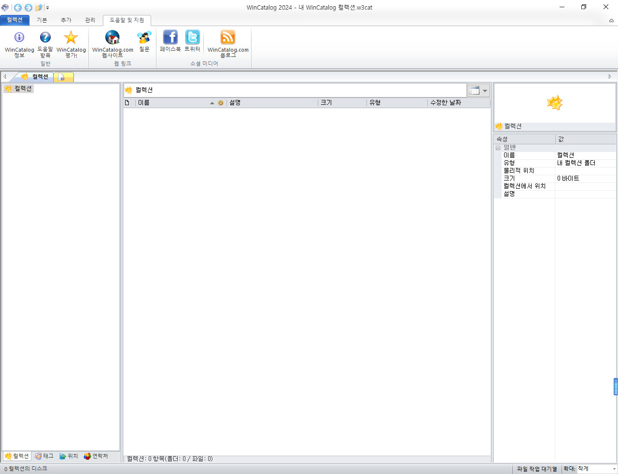The image size is (618, 474).
Task: Click 컬렉션: 0 항목 status line
Action: [169, 459]
